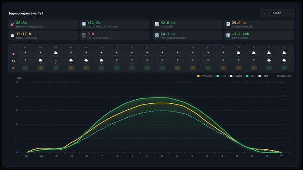The image size is (303, 170).
Task: Go to the next day with right arrow
Action: click(x=289, y=13)
